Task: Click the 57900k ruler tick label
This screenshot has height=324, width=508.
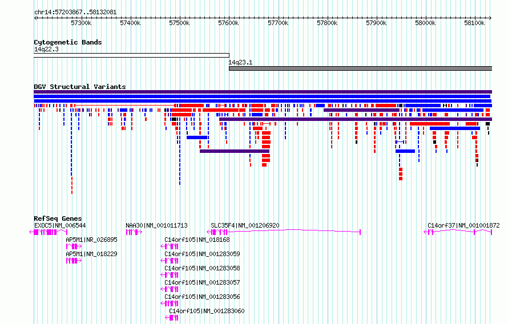Action: coord(376,23)
